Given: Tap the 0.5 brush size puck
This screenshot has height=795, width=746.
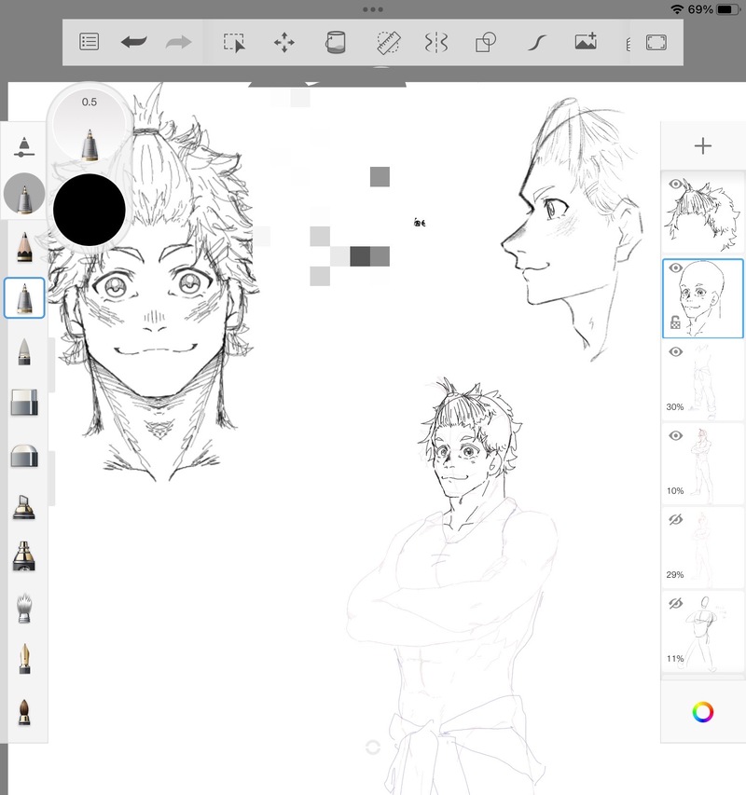Looking at the screenshot, I should coord(90,124).
